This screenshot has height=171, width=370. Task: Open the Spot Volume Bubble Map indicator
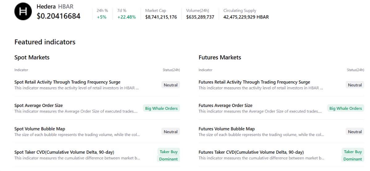[x=40, y=129]
